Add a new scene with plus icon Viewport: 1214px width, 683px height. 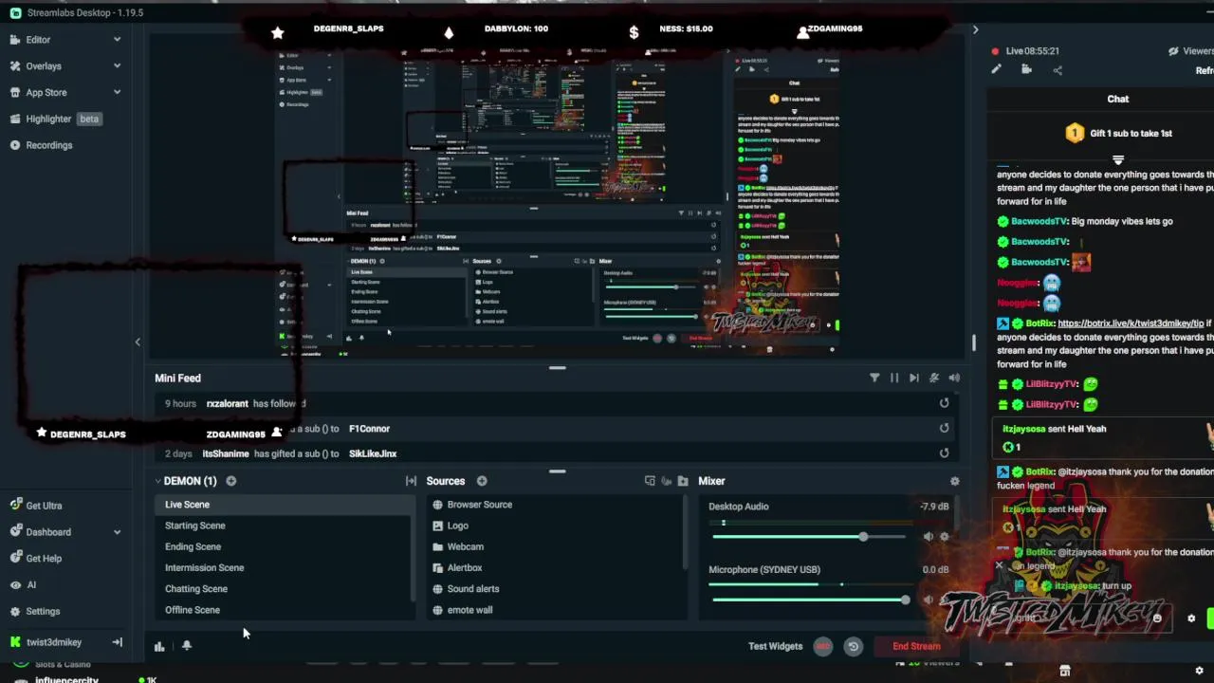pyautogui.click(x=230, y=481)
